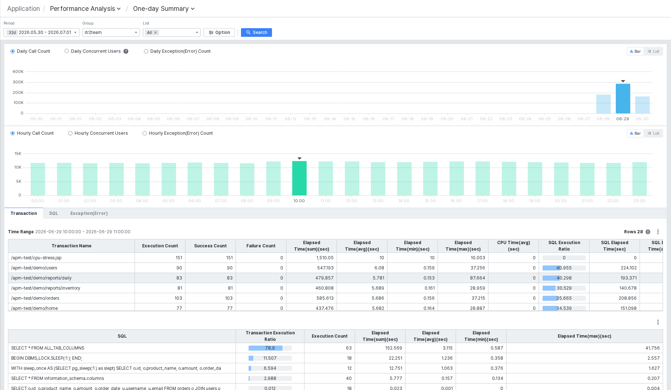Sort by Transaction Execution Ratio column header
Screen dimensions: 671x390
tap(270, 336)
